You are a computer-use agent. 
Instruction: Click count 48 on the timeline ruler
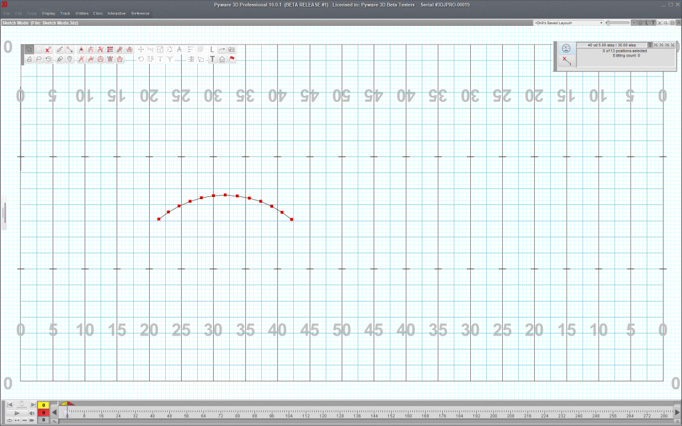coord(169,415)
